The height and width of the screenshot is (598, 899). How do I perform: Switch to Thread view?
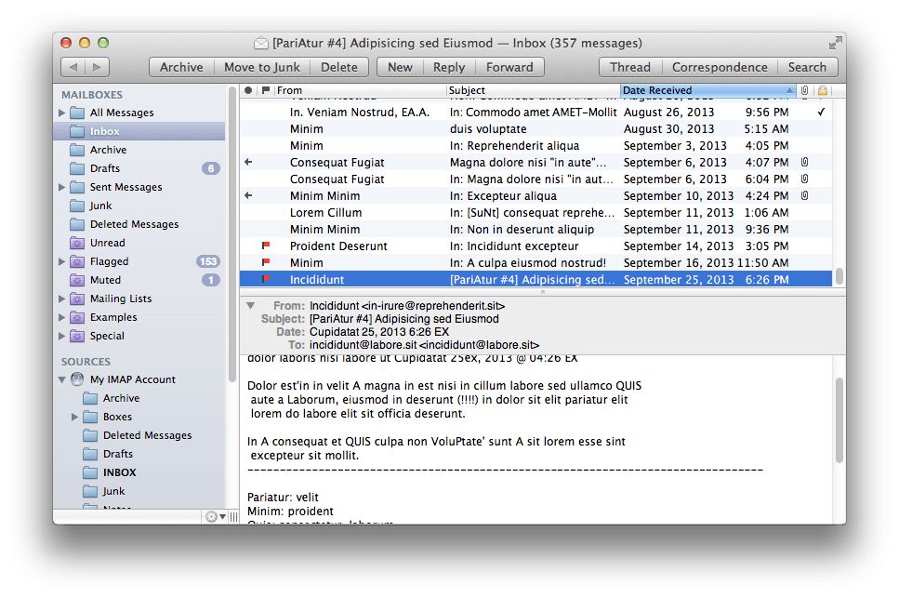[x=629, y=67]
